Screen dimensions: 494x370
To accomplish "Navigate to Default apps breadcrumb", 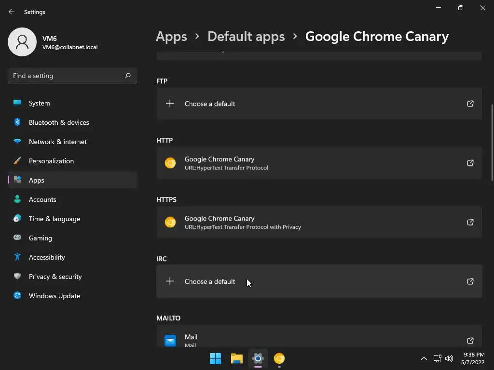I will (x=246, y=37).
